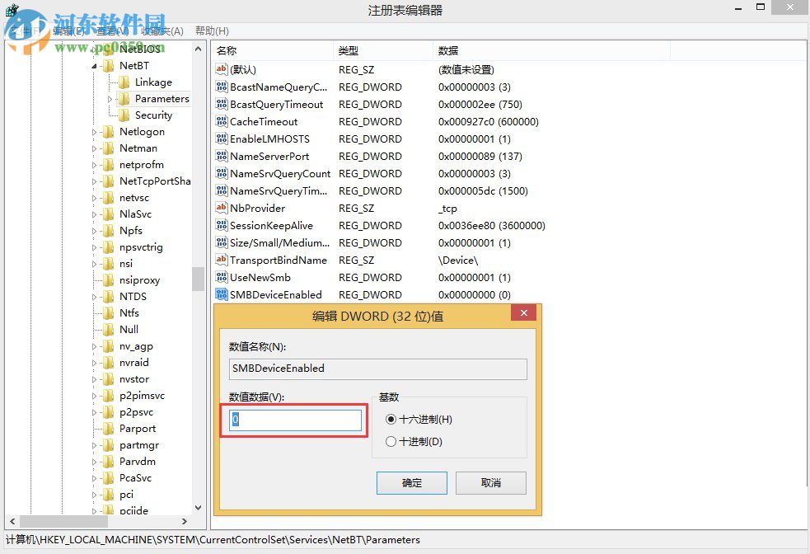Click the ab string icon beside TransportBindName
This screenshot has width=810, height=554.
(221, 260)
